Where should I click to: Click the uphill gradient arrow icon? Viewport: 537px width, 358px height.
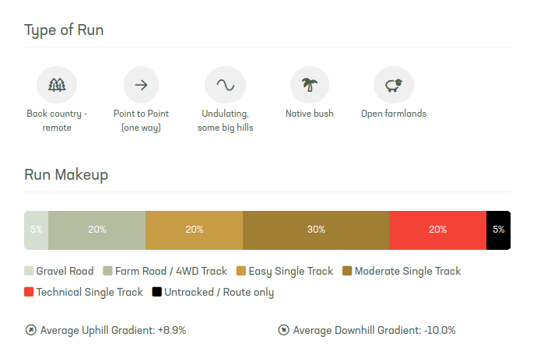[x=31, y=330]
